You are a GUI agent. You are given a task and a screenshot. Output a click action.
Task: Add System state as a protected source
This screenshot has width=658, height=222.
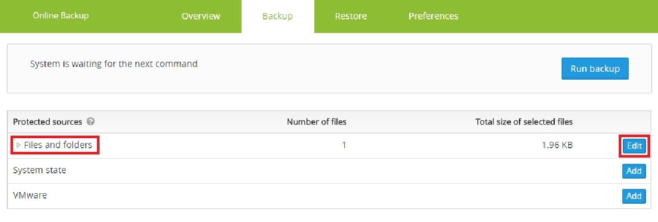[x=634, y=171]
